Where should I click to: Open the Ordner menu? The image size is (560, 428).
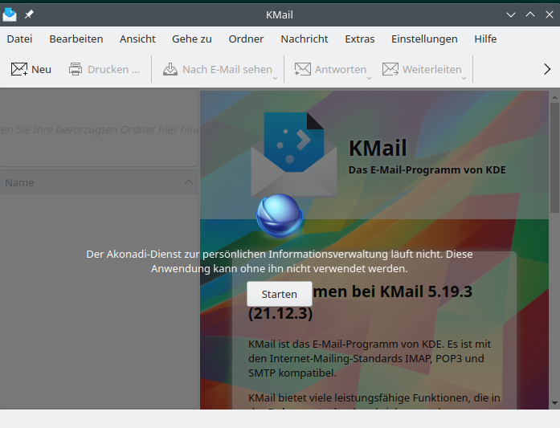246,39
